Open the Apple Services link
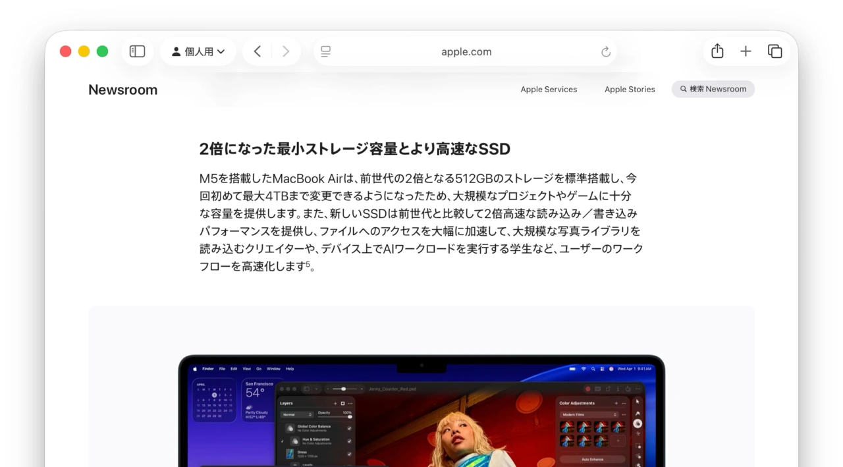Viewport: 843px width, 467px height. 549,89
